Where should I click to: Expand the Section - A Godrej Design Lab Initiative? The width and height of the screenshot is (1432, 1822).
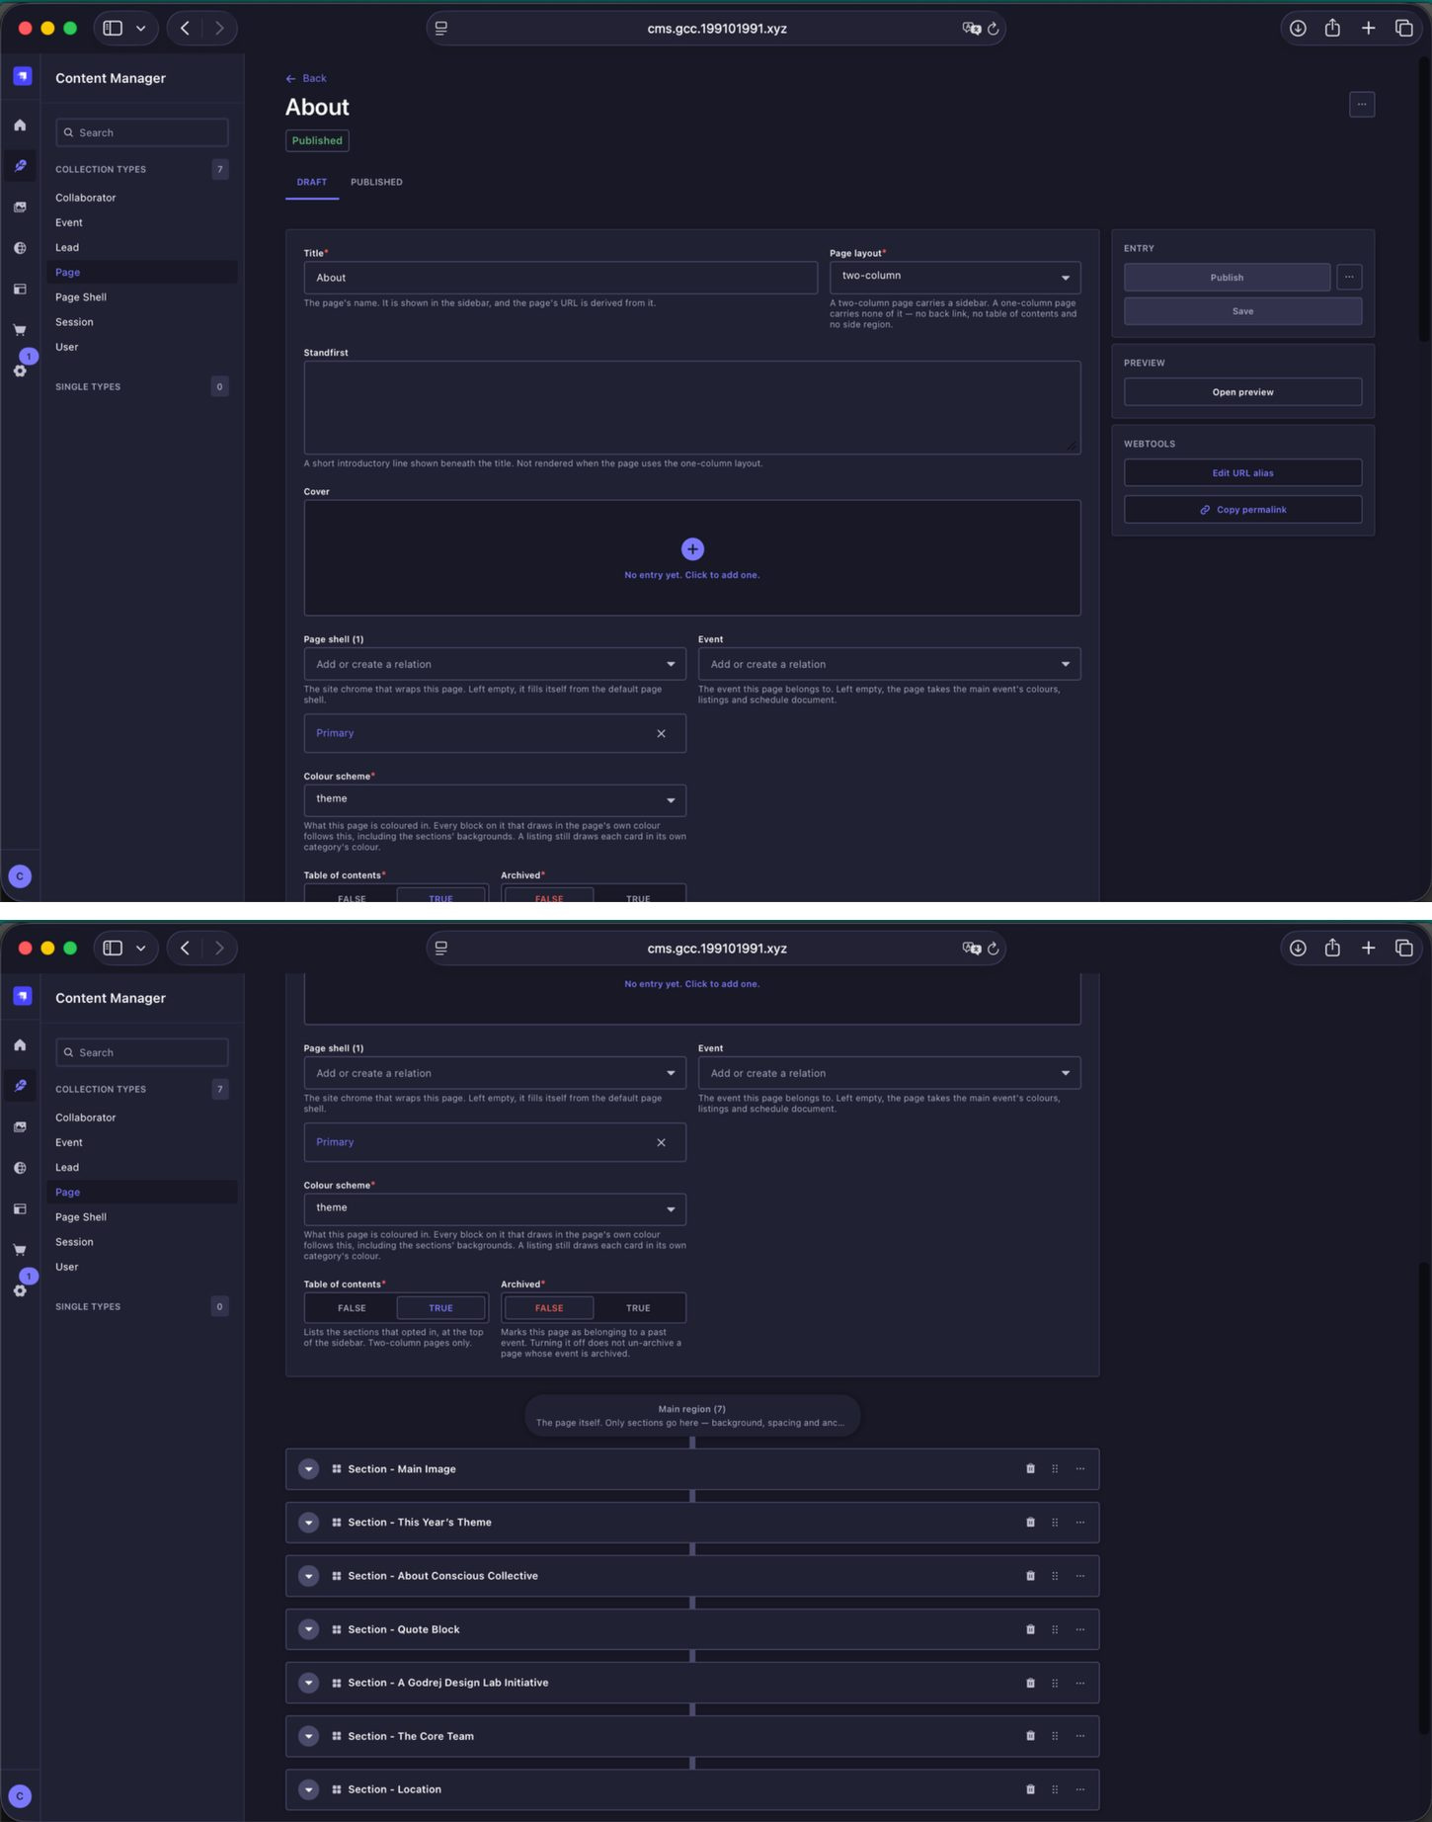[309, 1683]
